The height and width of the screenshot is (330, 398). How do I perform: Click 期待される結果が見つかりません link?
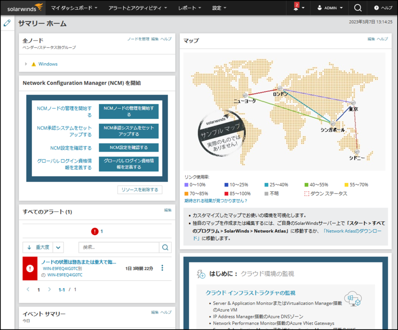(x=216, y=201)
